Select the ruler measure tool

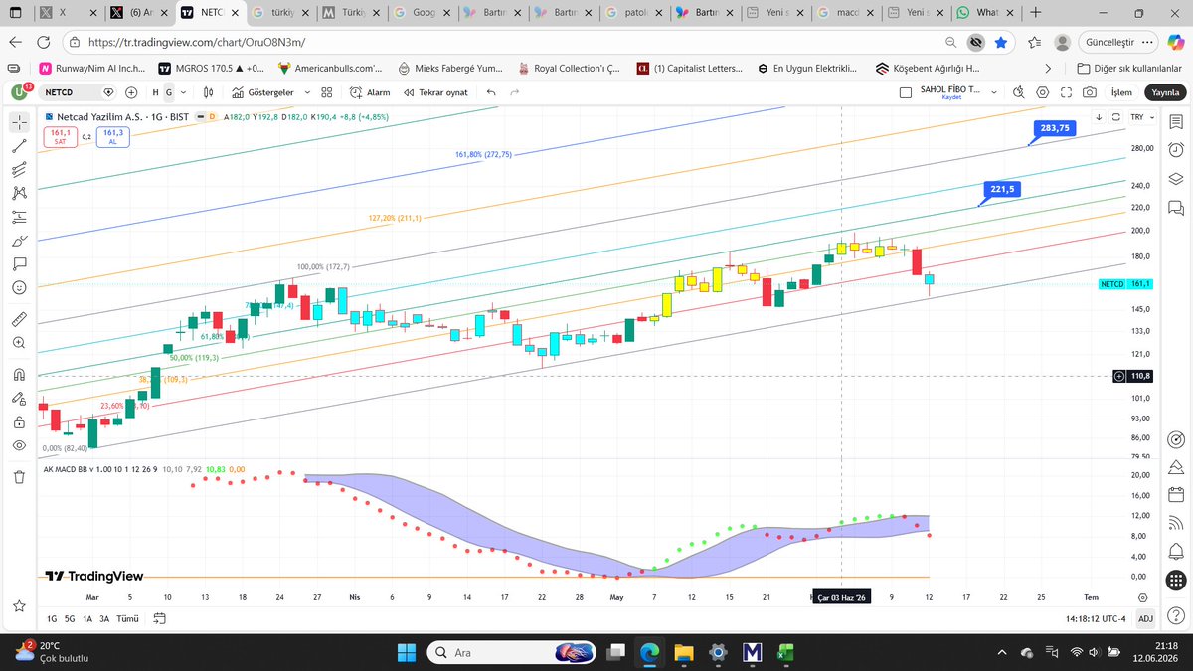pyautogui.click(x=20, y=318)
